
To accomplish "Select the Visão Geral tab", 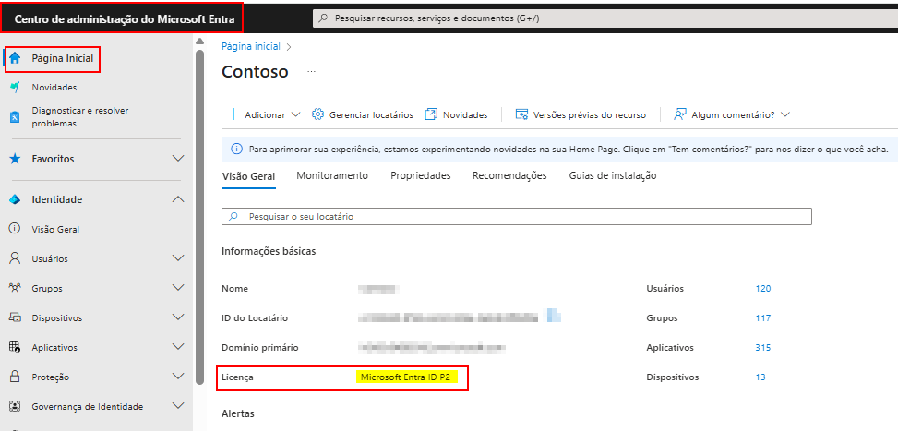I will (248, 176).
